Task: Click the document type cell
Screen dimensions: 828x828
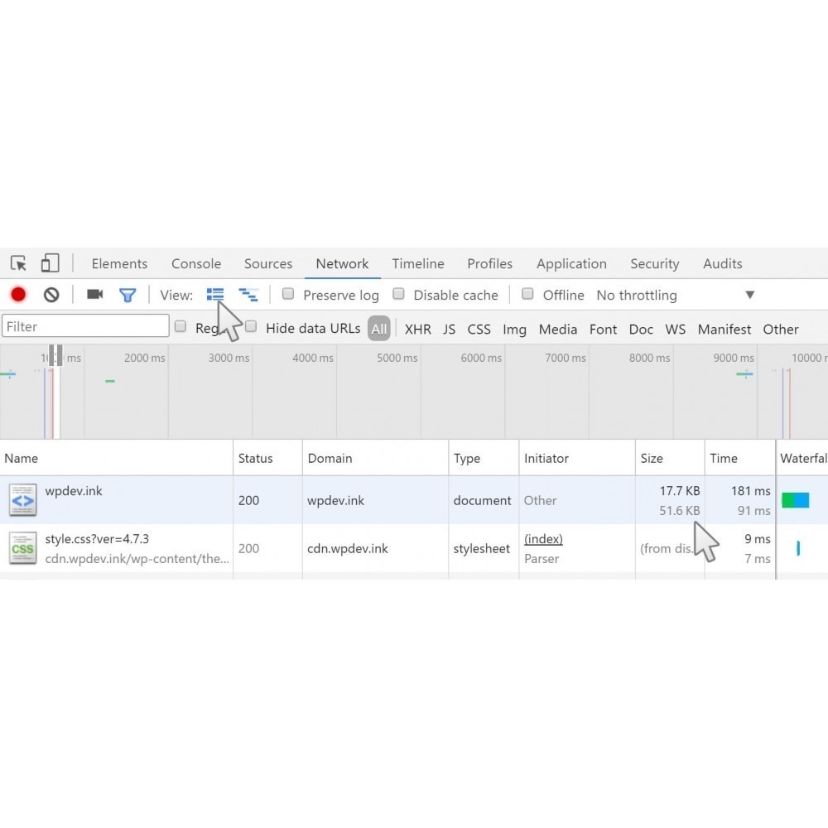Action: pyautogui.click(x=482, y=500)
